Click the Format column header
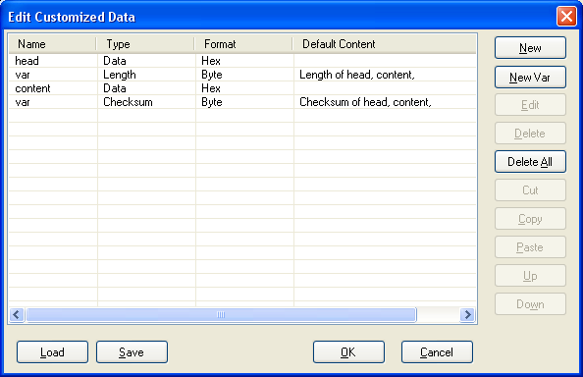This screenshot has width=583, height=377. 243,44
